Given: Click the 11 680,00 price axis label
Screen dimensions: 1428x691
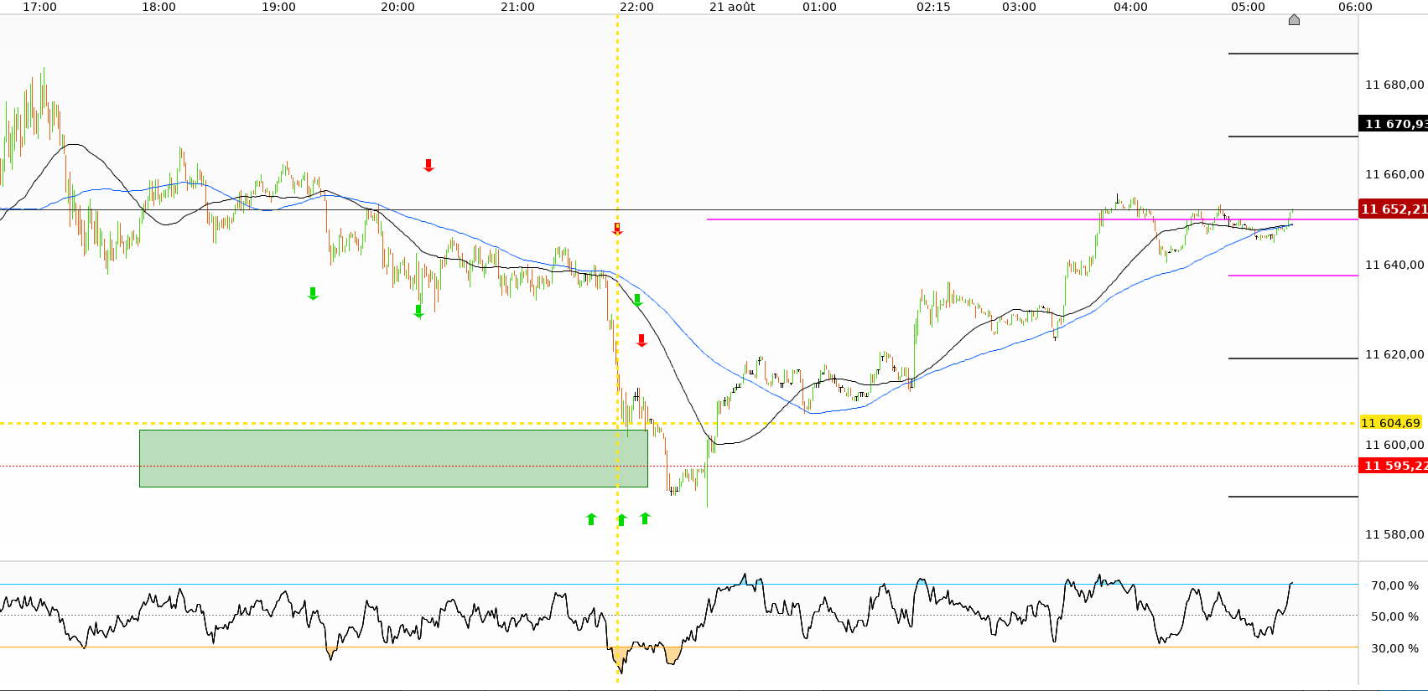Looking at the screenshot, I should (x=1394, y=85).
